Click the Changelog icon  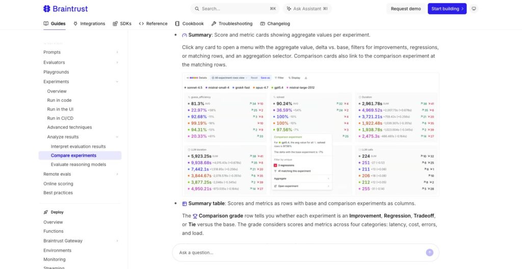click(263, 23)
